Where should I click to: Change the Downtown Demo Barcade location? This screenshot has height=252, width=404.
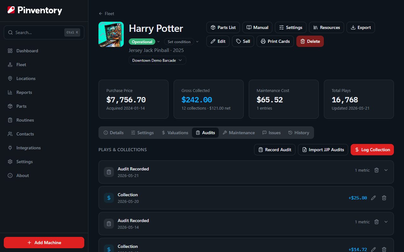coord(157,60)
